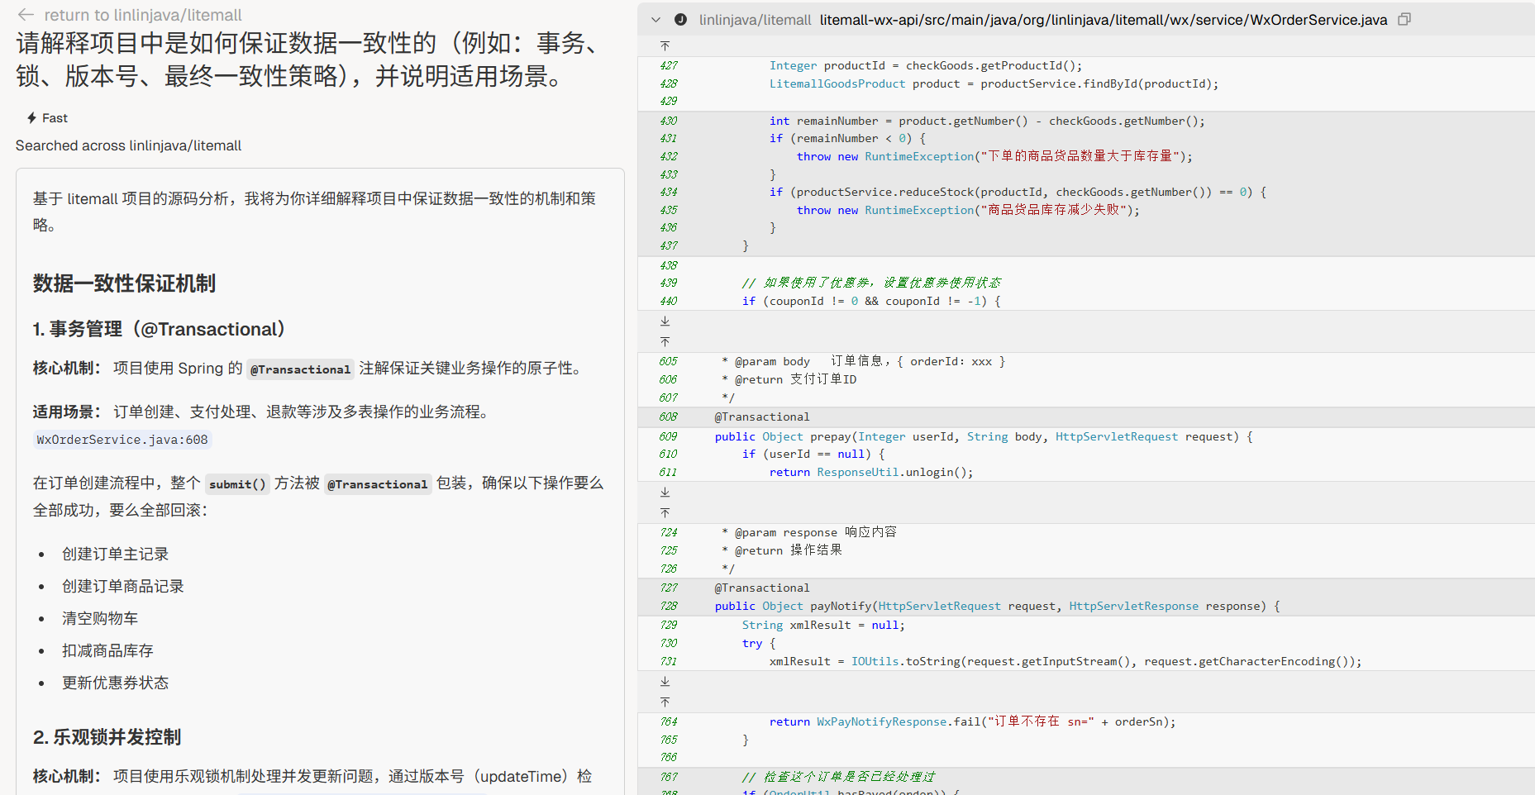The width and height of the screenshot is (1535, 795).
Task: Expand code upward above line 427
Action: 665,46
